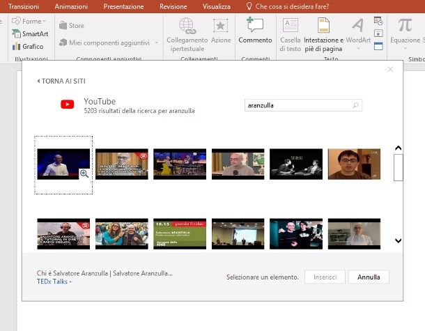Select the radio headphones tutorial video

pyautogui.click(x=63, y=233)
